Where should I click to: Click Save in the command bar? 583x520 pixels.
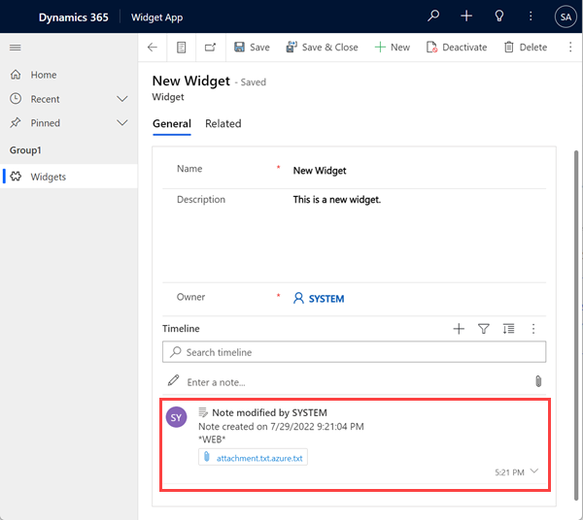[252, 48]
